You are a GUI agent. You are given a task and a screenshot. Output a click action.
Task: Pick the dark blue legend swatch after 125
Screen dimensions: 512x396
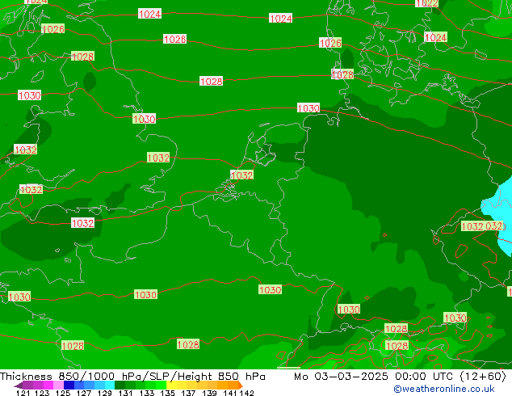point(69,385)
